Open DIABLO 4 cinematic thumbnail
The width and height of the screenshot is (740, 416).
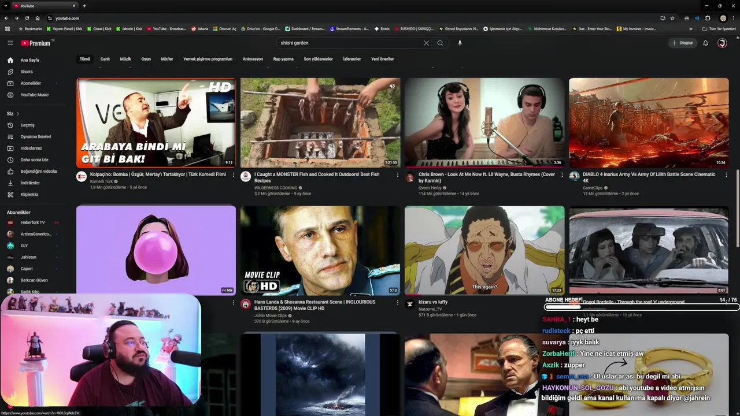click(x=649, y=123)
